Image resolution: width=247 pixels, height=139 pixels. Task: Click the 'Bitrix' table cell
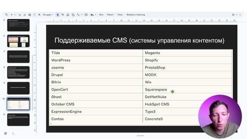(96, 82)
